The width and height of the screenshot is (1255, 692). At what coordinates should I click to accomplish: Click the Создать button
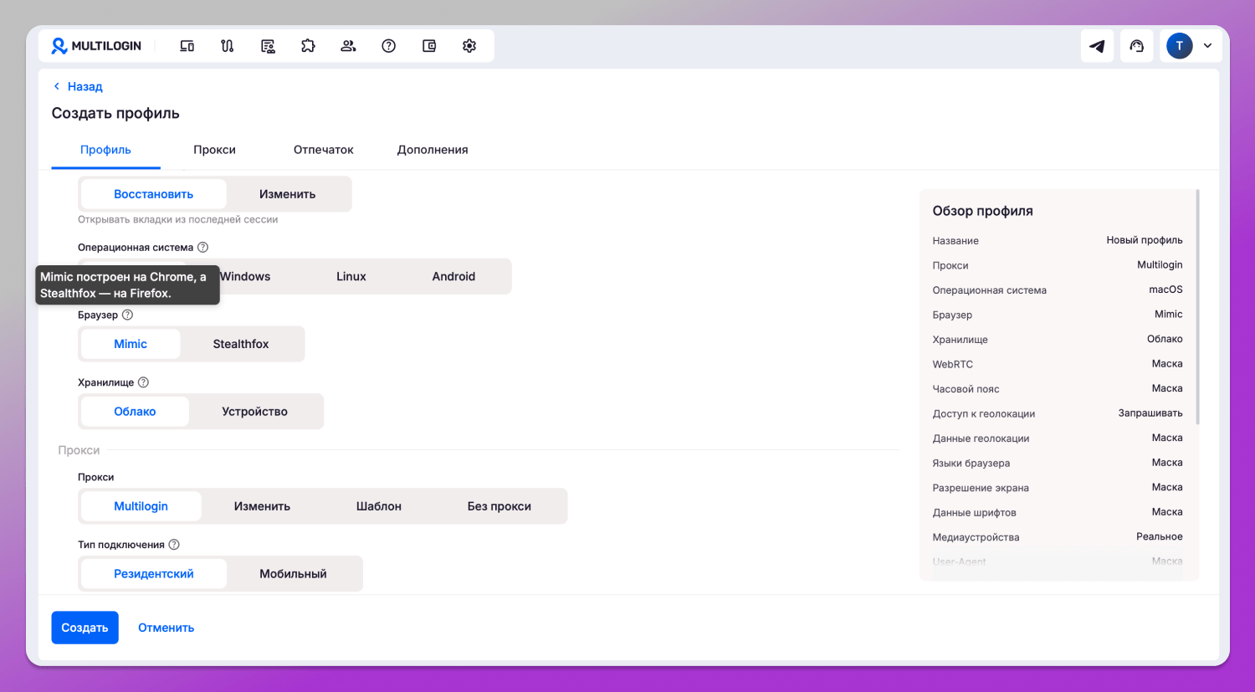tap(85, 628)
